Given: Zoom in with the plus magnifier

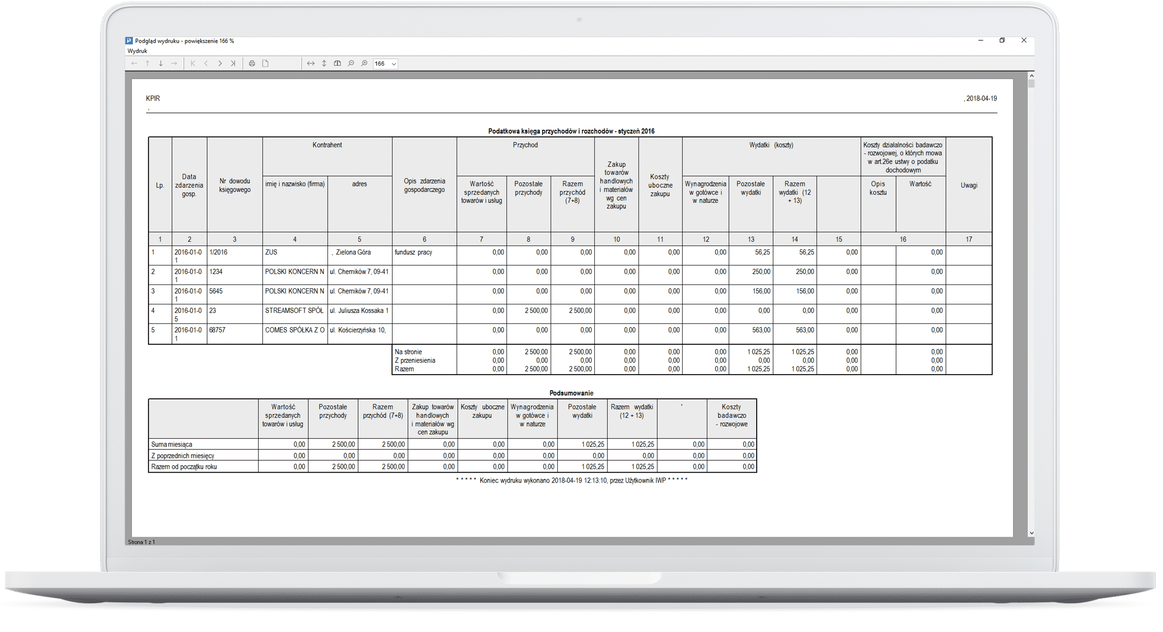Looking at the screenshot, I should [364, 64].
